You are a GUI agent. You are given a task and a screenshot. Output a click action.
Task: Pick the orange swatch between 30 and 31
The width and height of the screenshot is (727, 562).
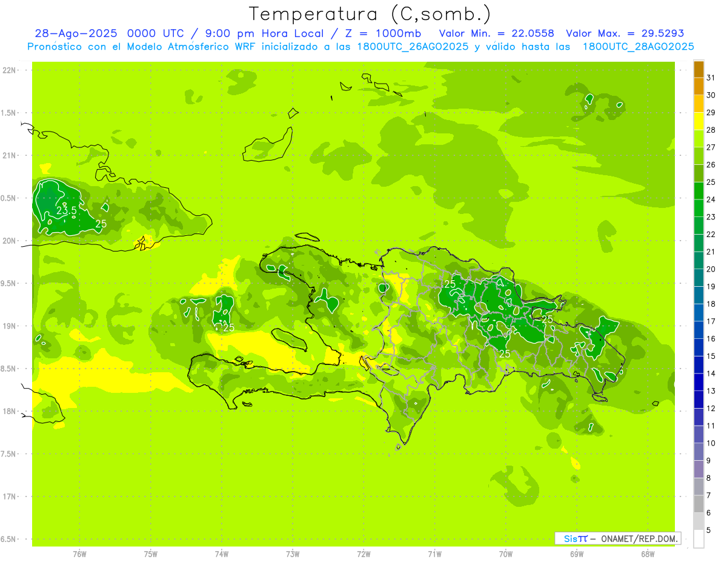coord(699,86)
